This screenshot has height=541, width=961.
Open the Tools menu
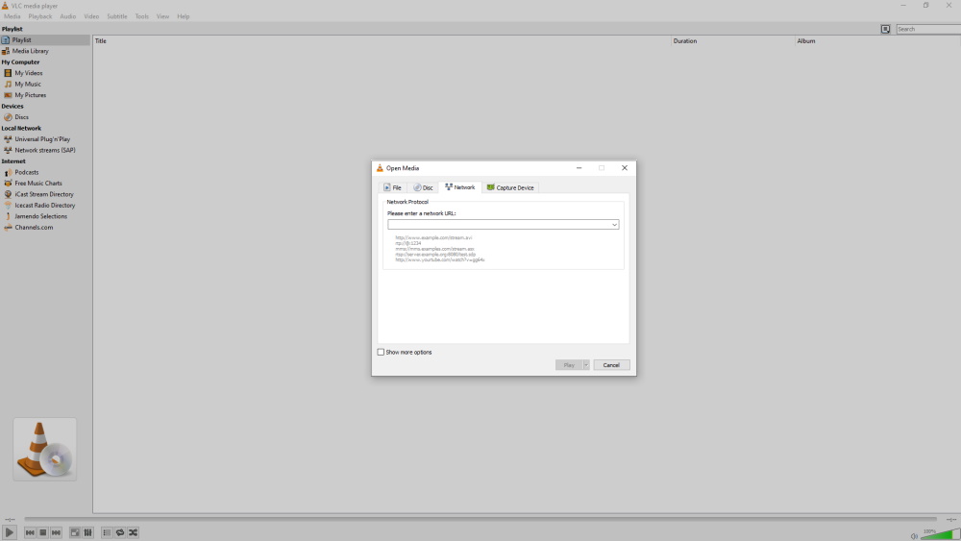tap(141, 16)
